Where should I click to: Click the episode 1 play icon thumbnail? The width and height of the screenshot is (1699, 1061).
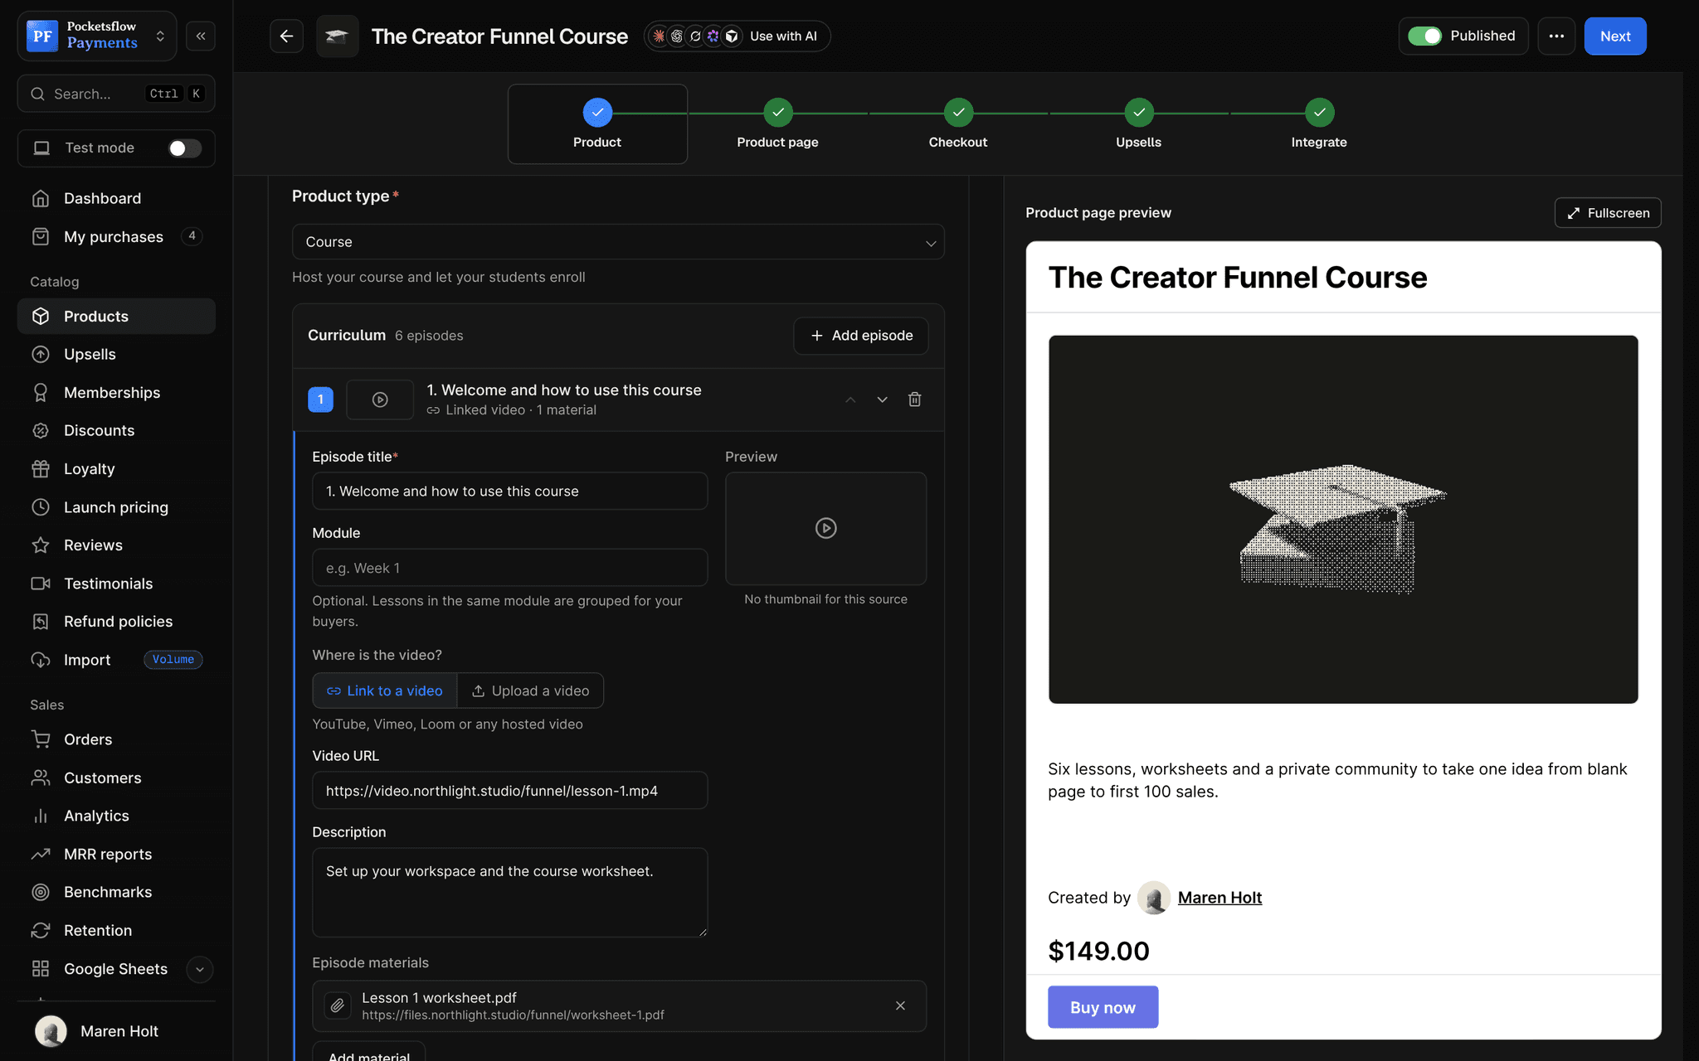[x=380, y=400]
